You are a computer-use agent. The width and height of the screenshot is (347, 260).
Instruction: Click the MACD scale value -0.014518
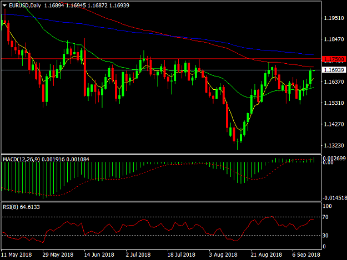[335, 198]
